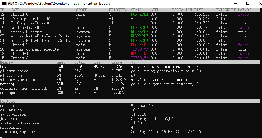The height and width of the screenshot is (138, 262).
Task: Maximize the command prompt window
Action: 248,4
